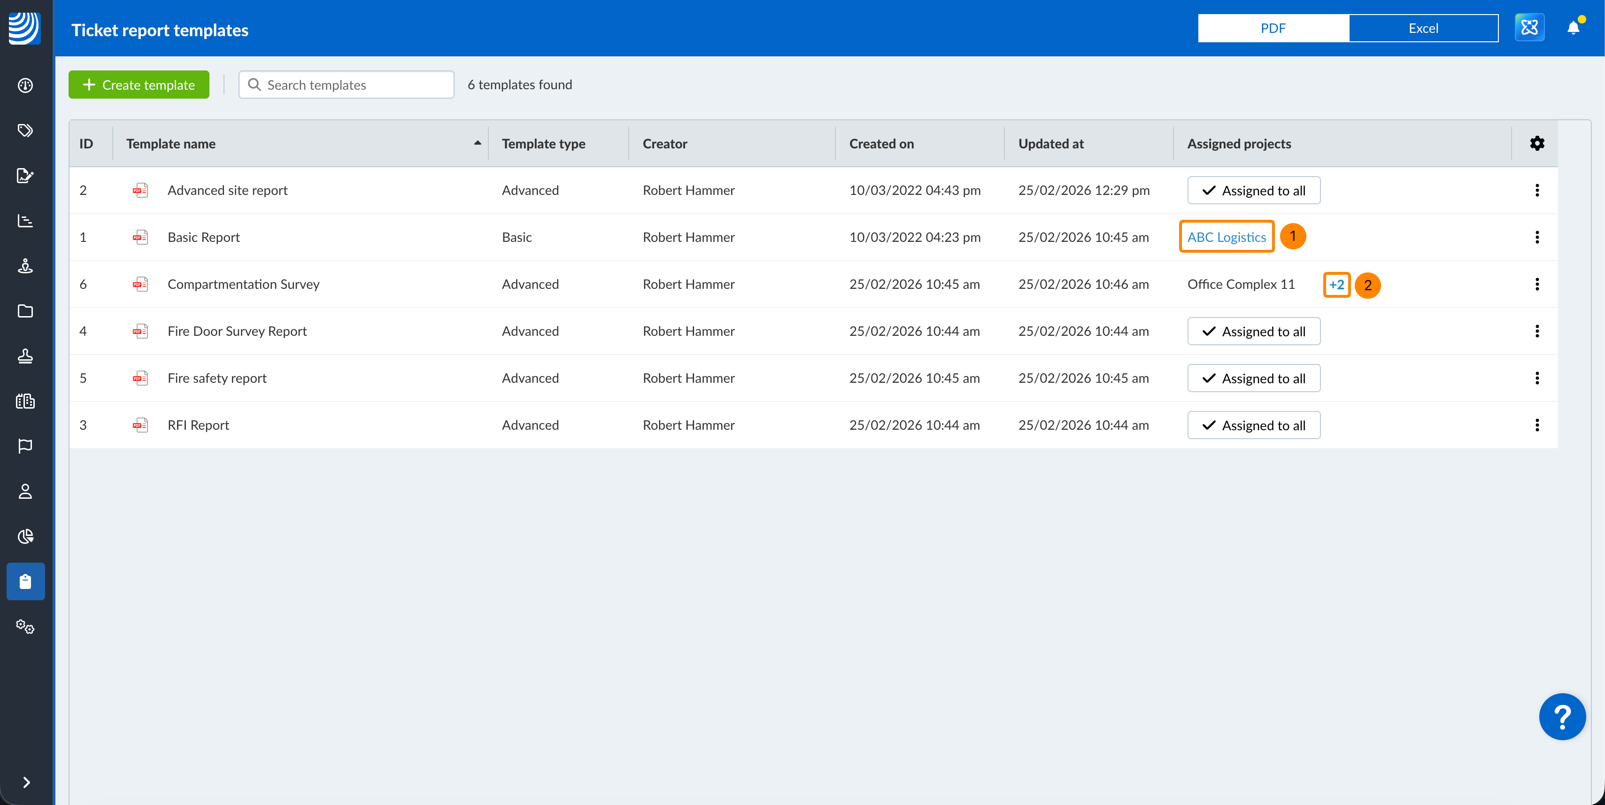1605x805 pixels.
Task: Click the Create template button
Action: pyautogui.click(x=139, y=85)
